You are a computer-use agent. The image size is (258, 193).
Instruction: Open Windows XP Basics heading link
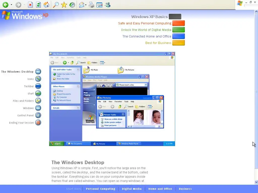(149, 17)
